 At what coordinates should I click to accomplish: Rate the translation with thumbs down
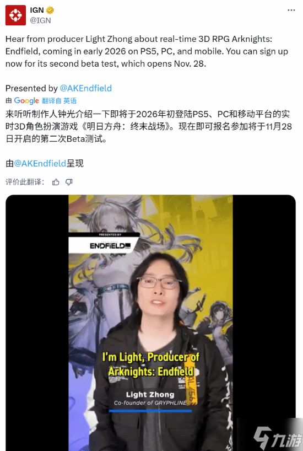pos(69,182)
